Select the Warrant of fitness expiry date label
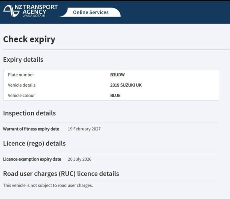This screenshot has height=199, width=230. pyautogui.click(x=31, y=129)
